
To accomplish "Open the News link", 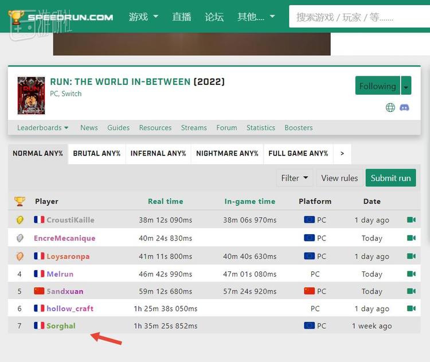I will (89, 127).
